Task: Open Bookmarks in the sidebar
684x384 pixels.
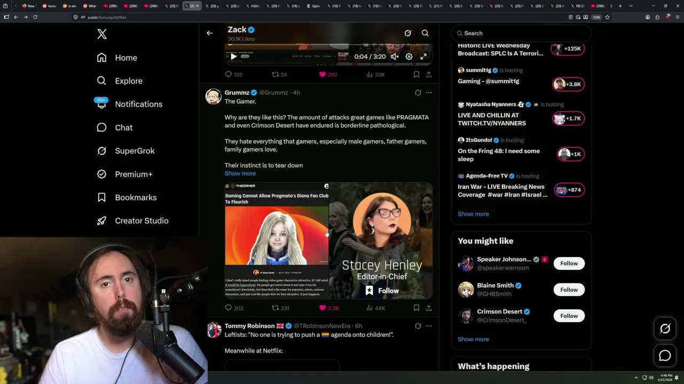Action: [127, 197]
